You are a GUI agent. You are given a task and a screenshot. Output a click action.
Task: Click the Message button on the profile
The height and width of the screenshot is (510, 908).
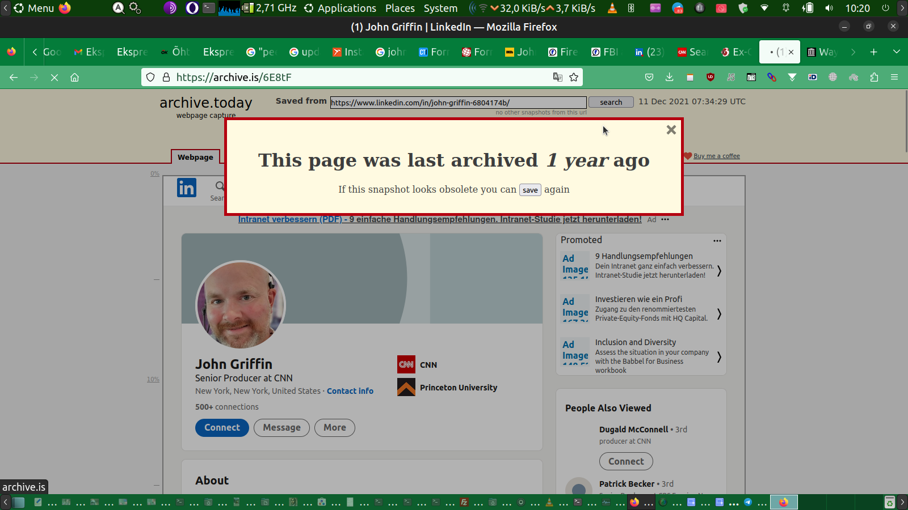click(x=281, y=428)
